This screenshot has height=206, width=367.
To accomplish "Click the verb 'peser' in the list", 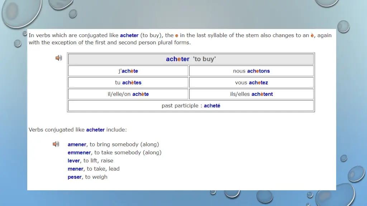I will pyautogui.click(x=75, y=177).
